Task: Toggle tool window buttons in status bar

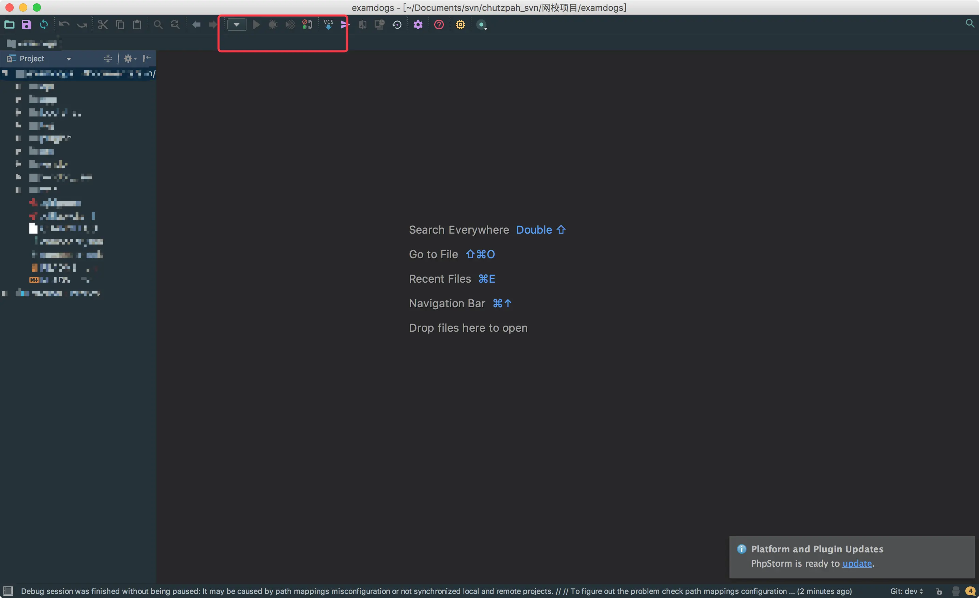Action: [x=8, y=591]
